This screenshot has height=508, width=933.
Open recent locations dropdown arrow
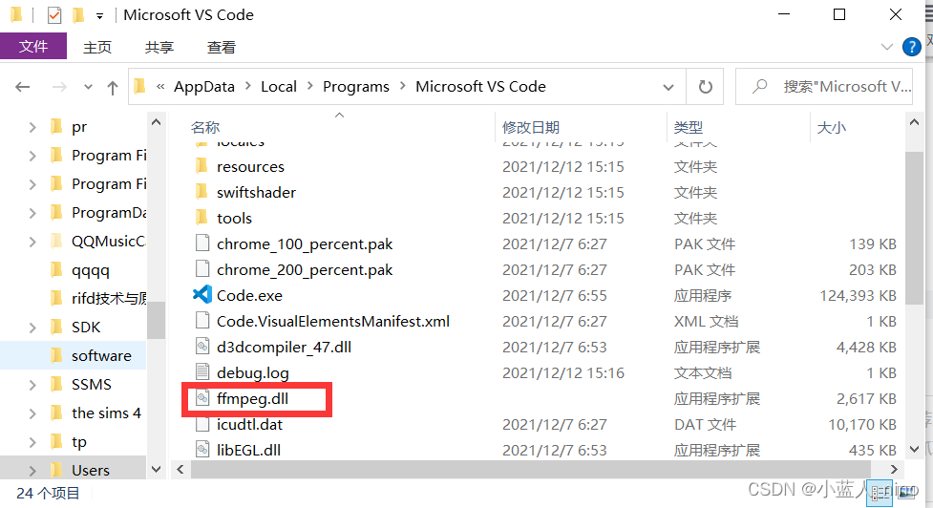(x=88, y=87)
